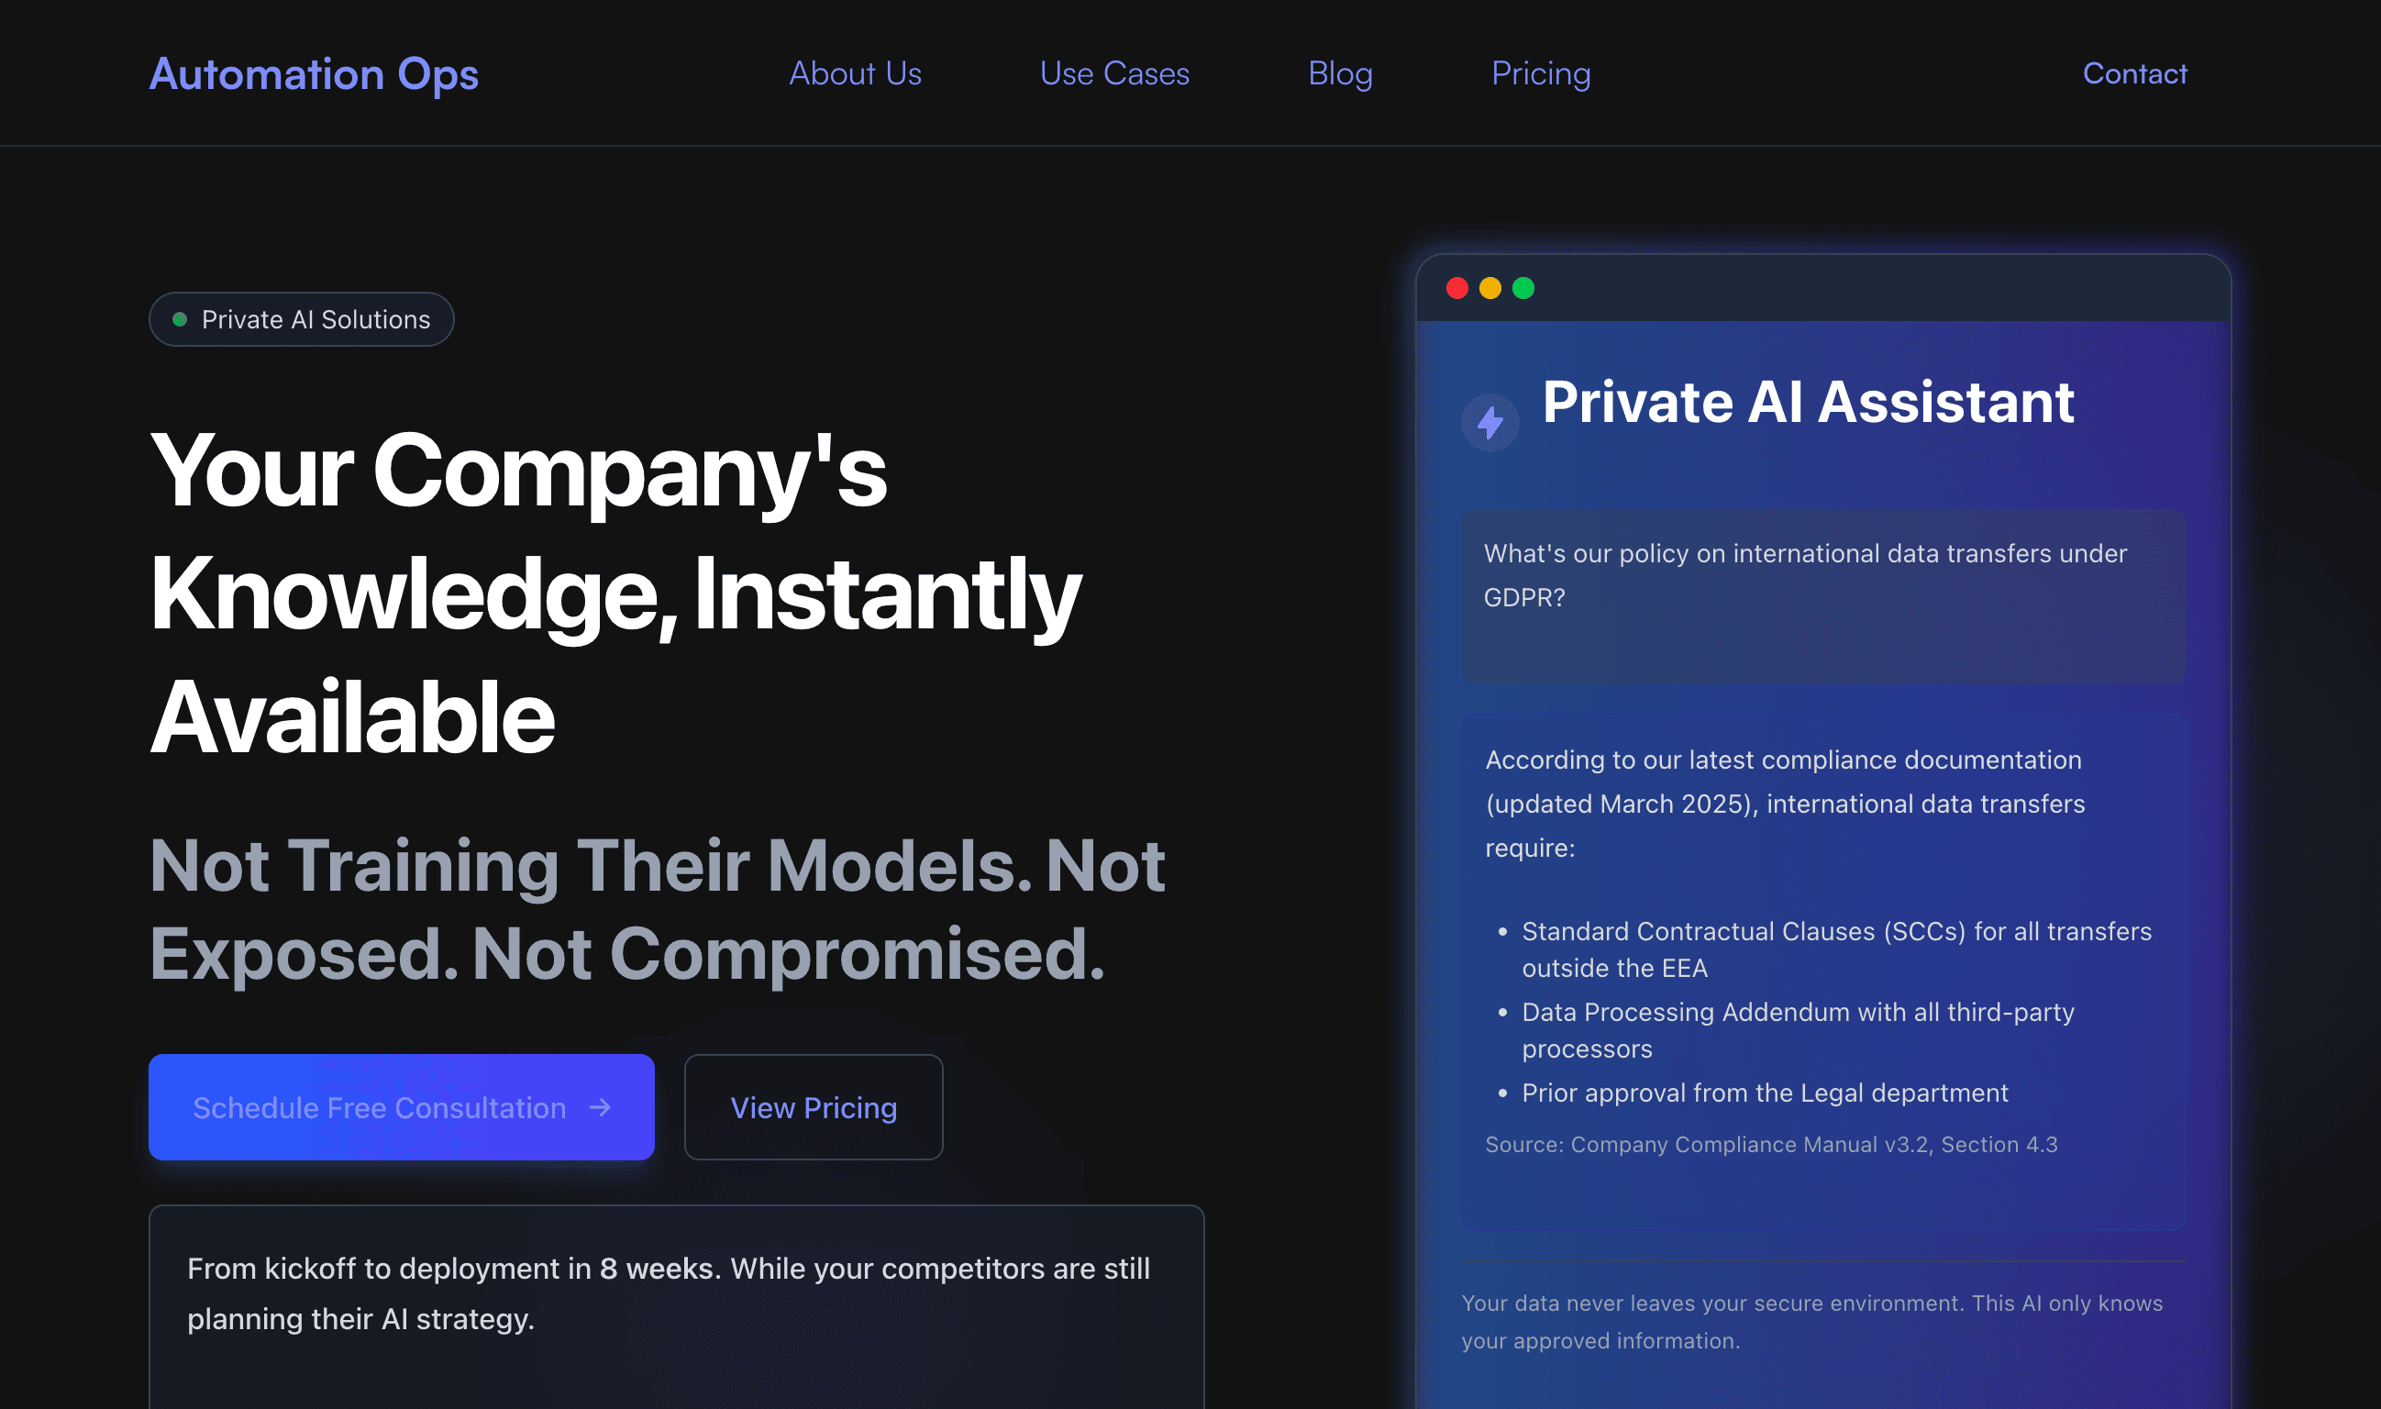Click the yellow window dot
The height and width of the screenshot is (1409, 2381).
coord(1490,288)
